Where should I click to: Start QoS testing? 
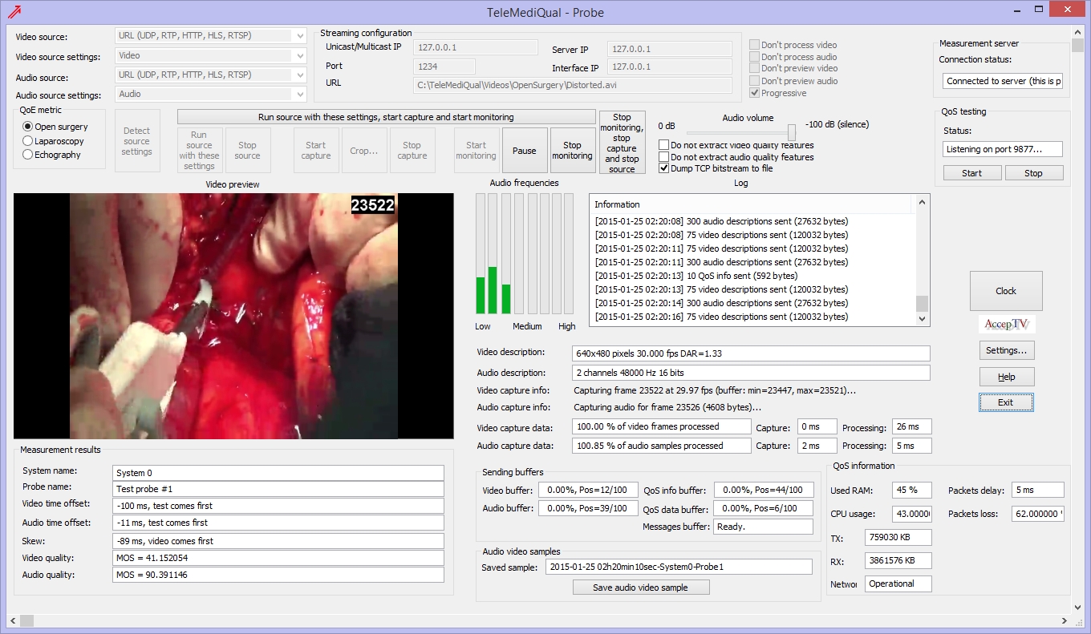[x=971, y=172]
